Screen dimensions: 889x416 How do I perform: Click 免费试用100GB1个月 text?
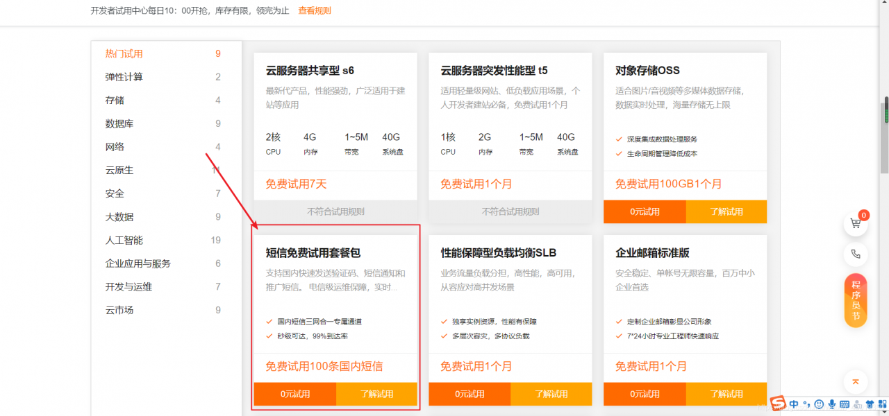[x=668, y=184]
